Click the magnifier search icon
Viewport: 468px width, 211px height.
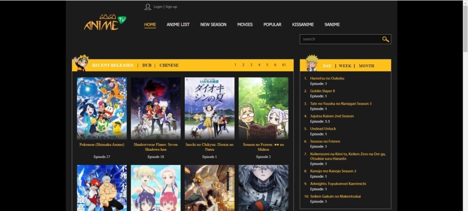(386, 39)
